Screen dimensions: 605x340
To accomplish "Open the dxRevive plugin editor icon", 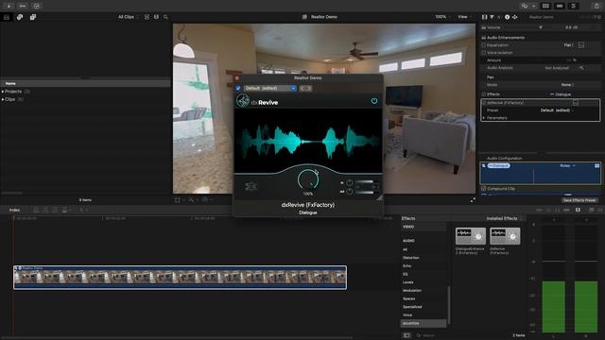I will [576, 103].
